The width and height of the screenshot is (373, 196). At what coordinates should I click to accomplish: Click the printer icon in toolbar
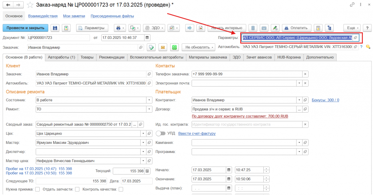[118, 28]
